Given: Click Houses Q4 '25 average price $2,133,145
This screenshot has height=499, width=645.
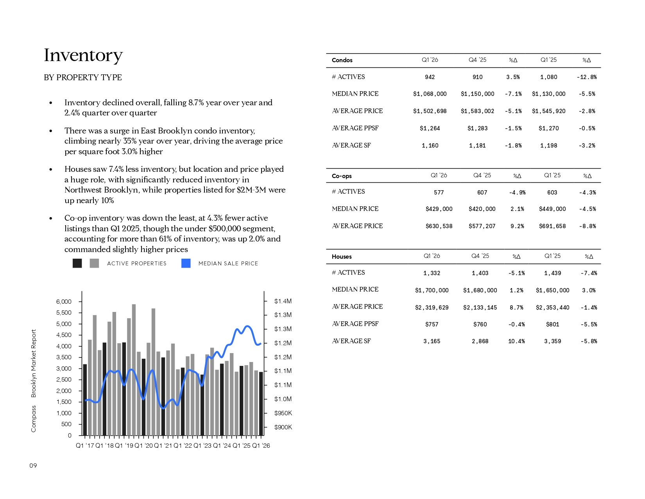Looking at the screenshot, I should click(x=480, y=308).
